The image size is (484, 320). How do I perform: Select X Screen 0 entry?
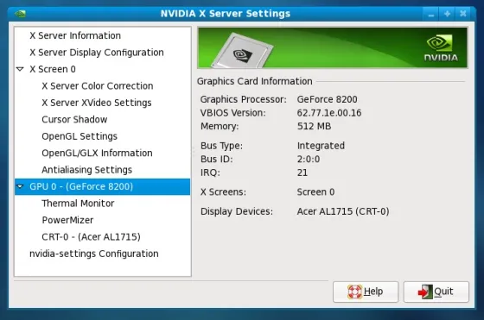coord(53,69)
